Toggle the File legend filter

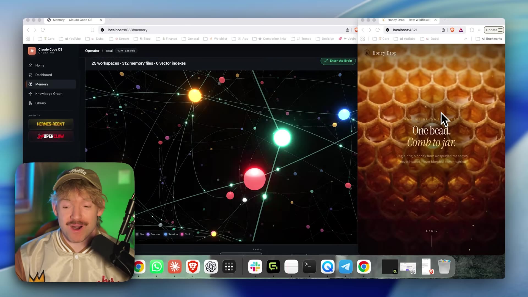140,234
